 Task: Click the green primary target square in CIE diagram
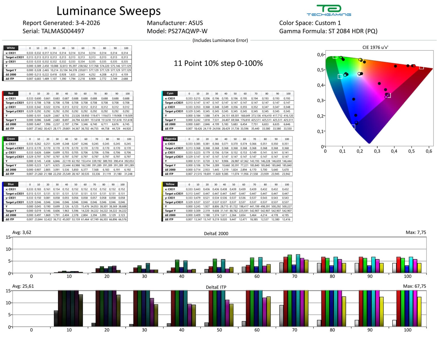click(x=335, y=57)
